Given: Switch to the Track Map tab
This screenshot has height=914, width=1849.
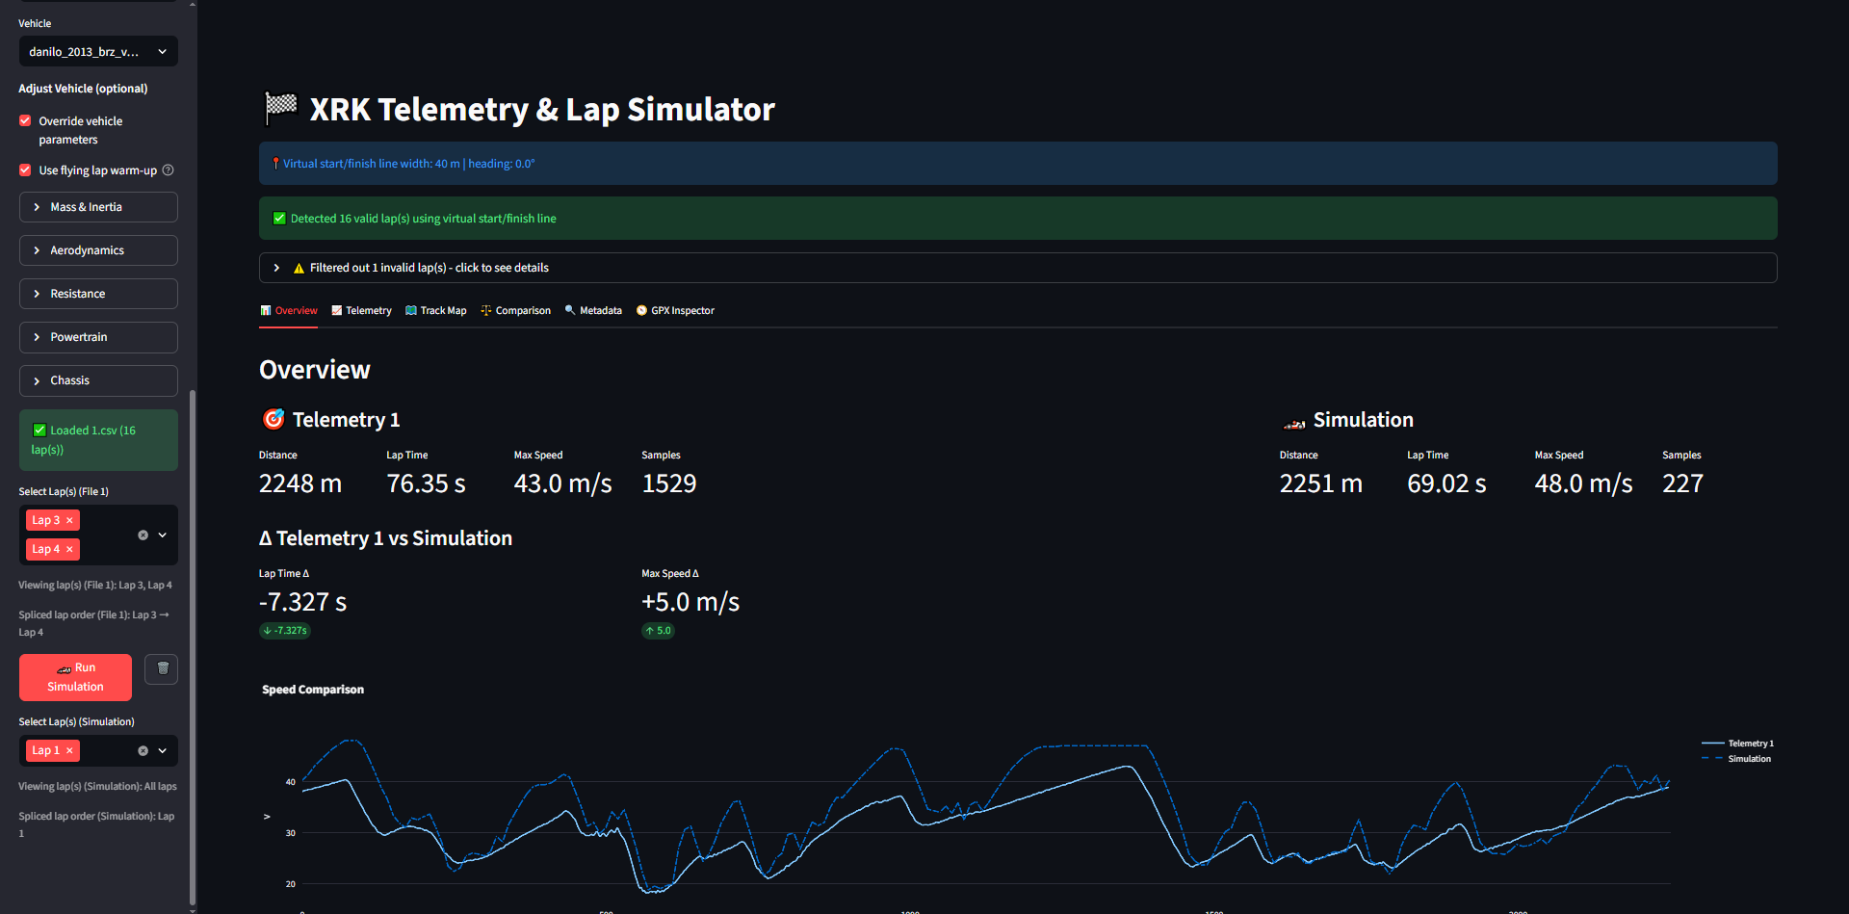Looking at the screenshot, I should click(435, 310).
